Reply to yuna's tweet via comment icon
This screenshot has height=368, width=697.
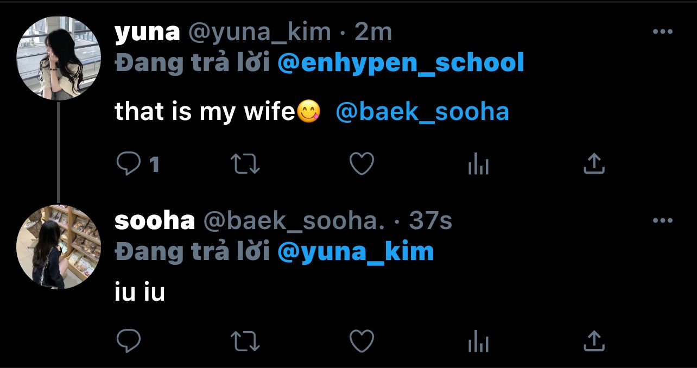click(129, 164)
